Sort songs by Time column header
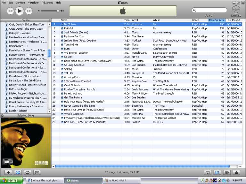 point(126,20)
